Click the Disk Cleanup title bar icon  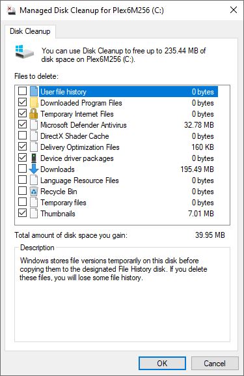pyautogui.click(x=11, y=10)
